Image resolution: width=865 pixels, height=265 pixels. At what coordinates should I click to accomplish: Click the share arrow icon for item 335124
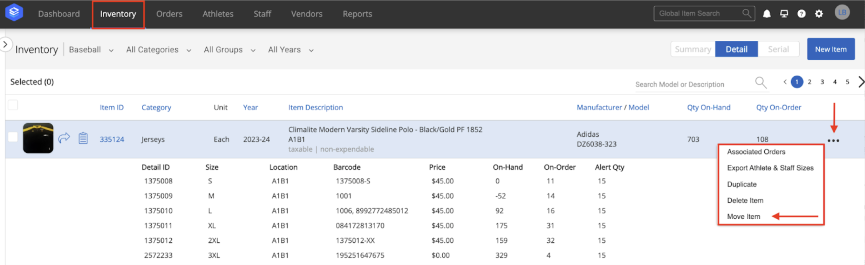coord(64,137)
